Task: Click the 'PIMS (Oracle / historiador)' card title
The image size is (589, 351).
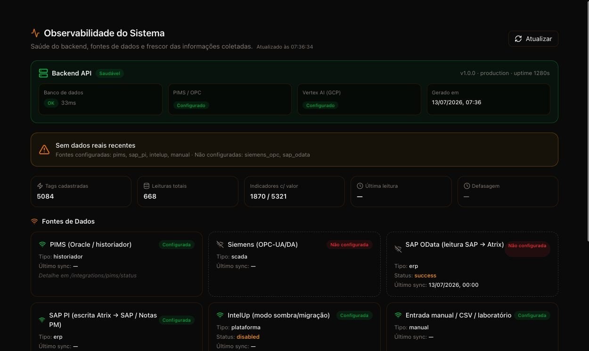Action: point(90,244)
